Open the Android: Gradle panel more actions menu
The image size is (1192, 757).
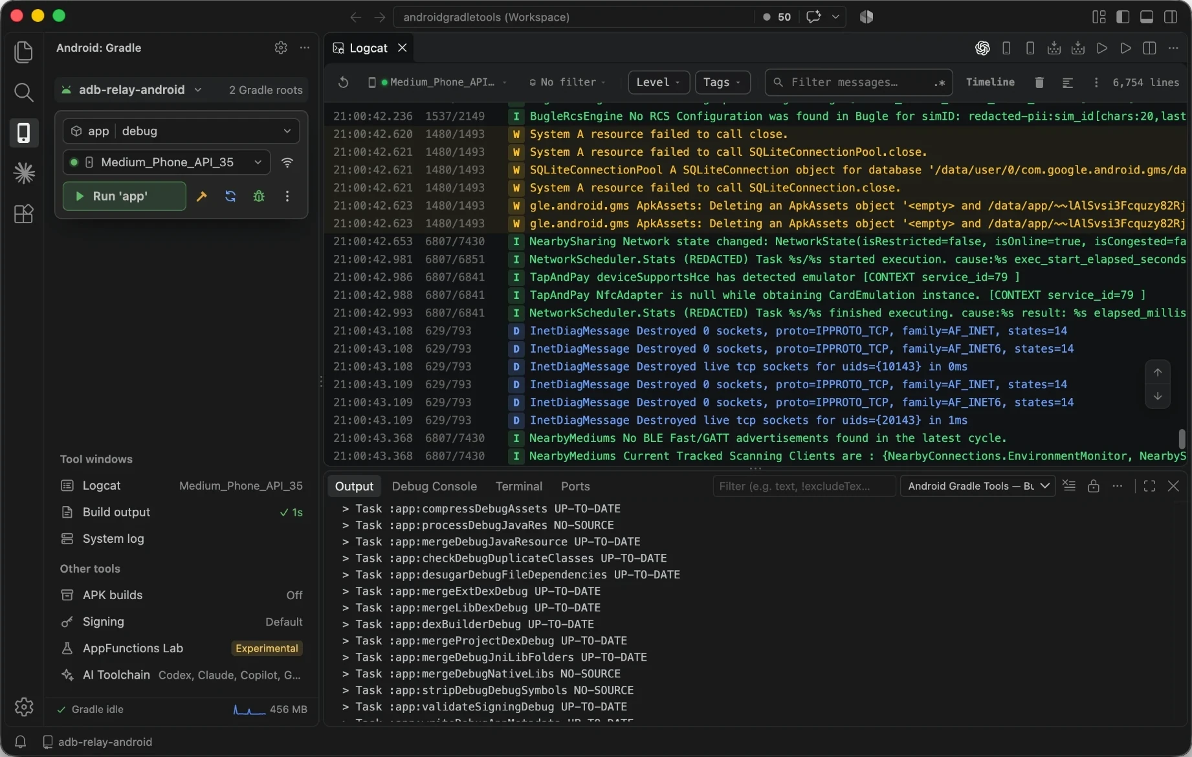(305, 48)
